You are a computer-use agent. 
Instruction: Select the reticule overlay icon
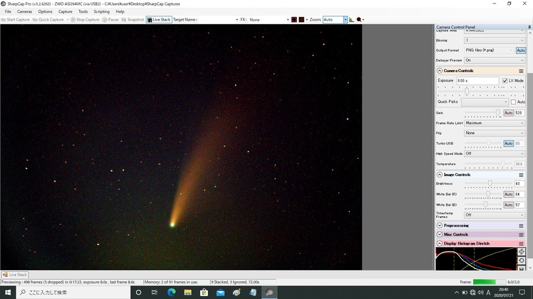point(294,19)
